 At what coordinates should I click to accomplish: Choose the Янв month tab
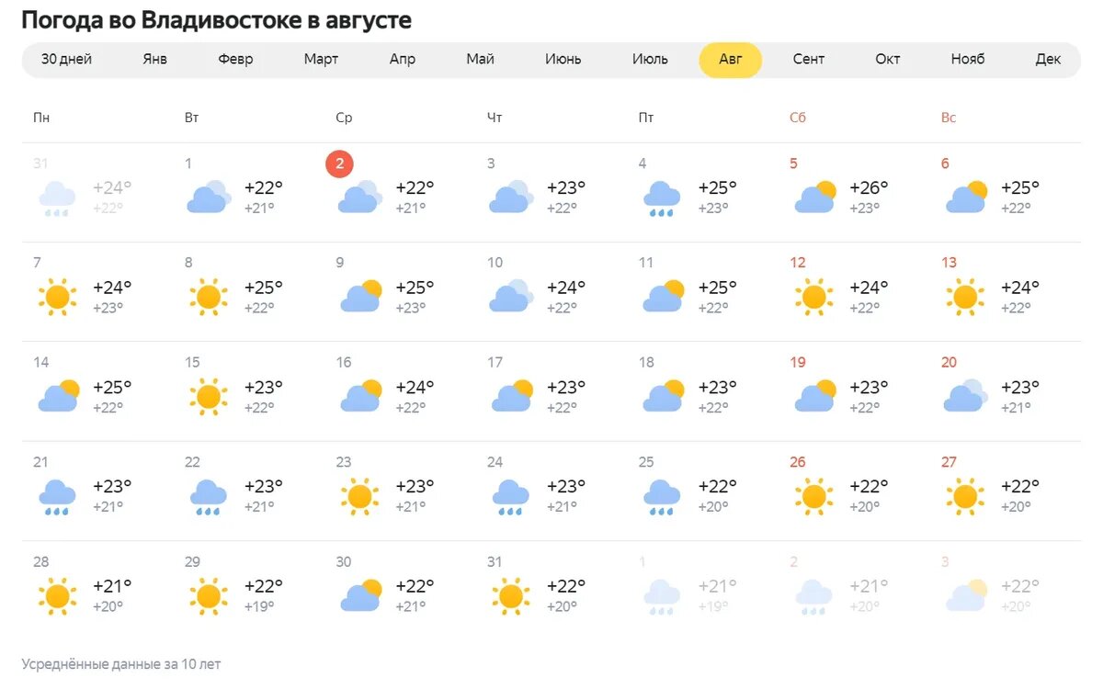[x=155, y=59]
